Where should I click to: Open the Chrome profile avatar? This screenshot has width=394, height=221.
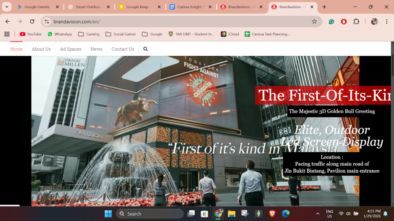tap(374, 21)
